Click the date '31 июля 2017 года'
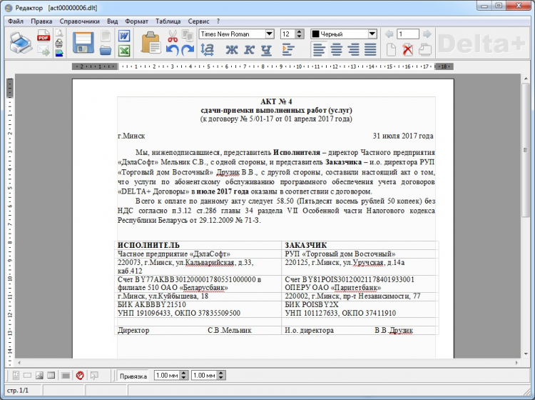The height and width of the screenshot is (400, 535). click(x=403, y=136)
